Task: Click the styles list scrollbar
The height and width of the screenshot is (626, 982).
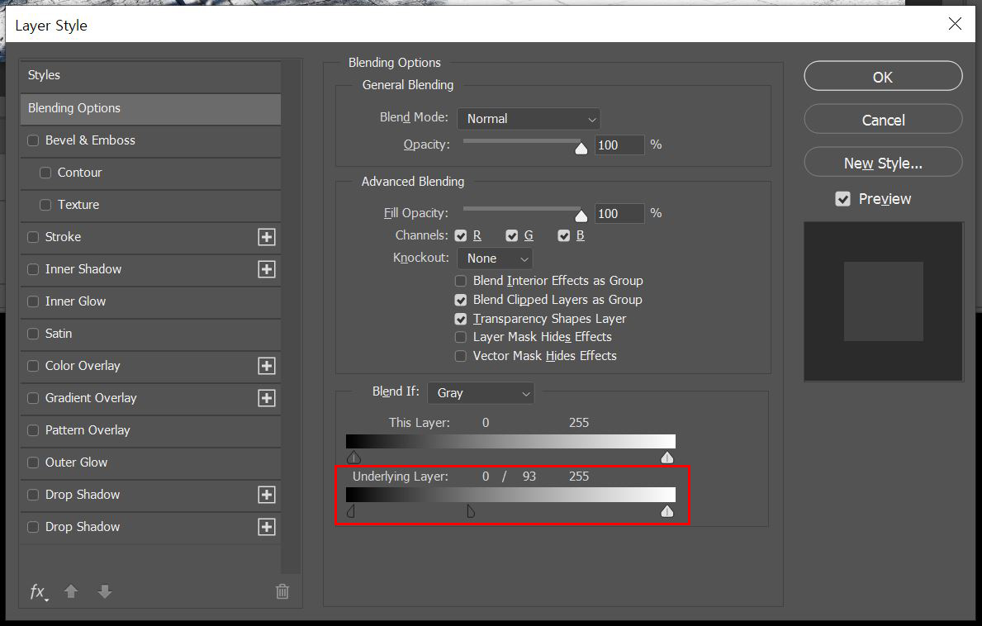Action: 291,316
